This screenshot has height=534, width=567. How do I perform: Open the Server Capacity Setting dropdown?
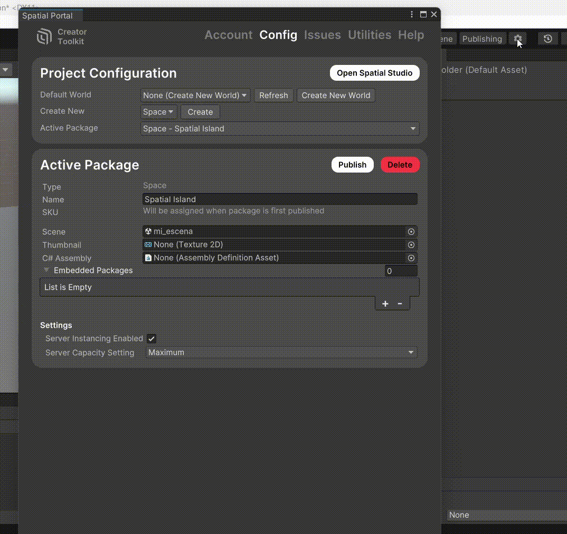pos(281,352)
